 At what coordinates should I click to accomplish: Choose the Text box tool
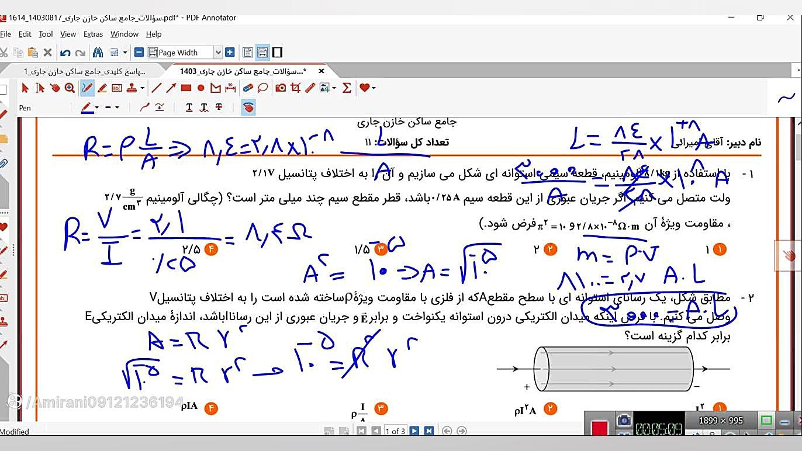point(117,88)
